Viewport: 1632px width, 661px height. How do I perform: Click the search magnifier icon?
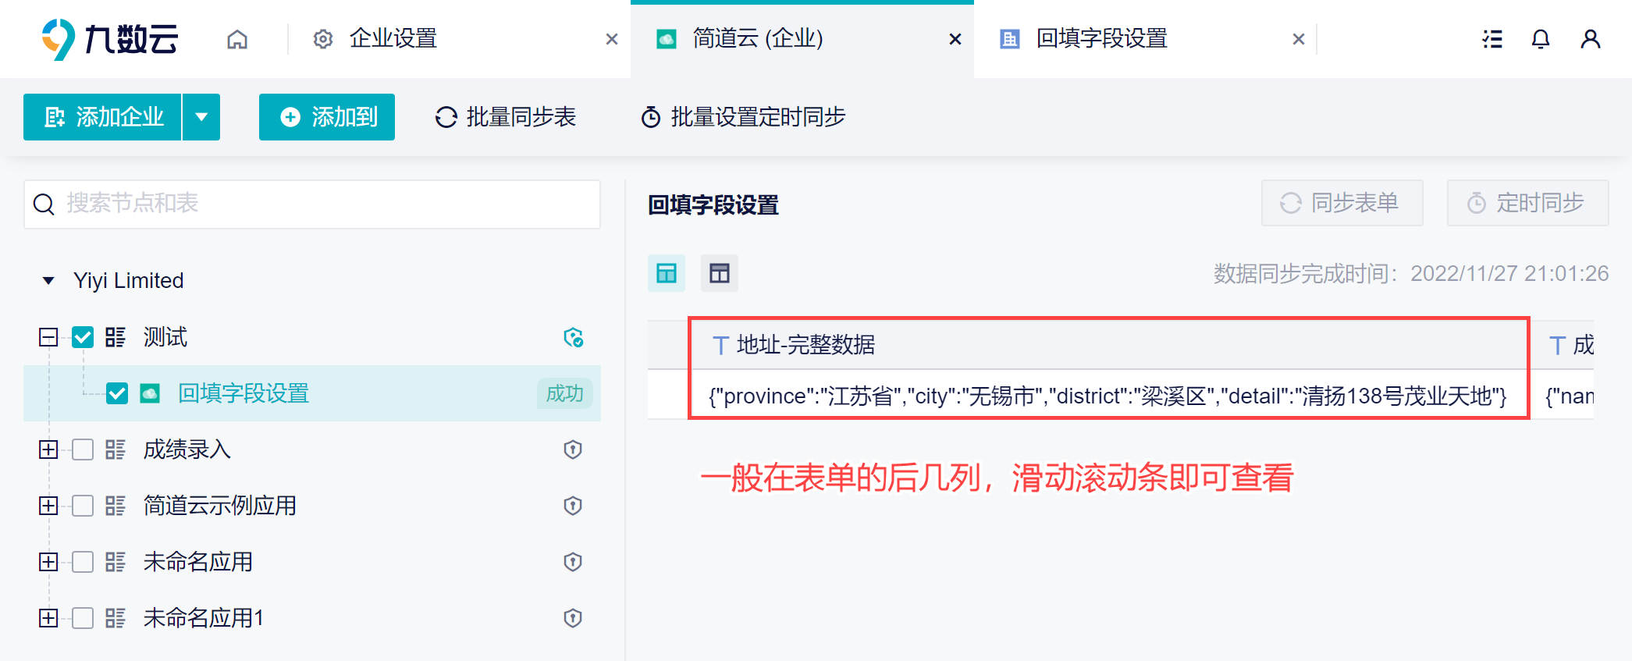click(44, 204)
